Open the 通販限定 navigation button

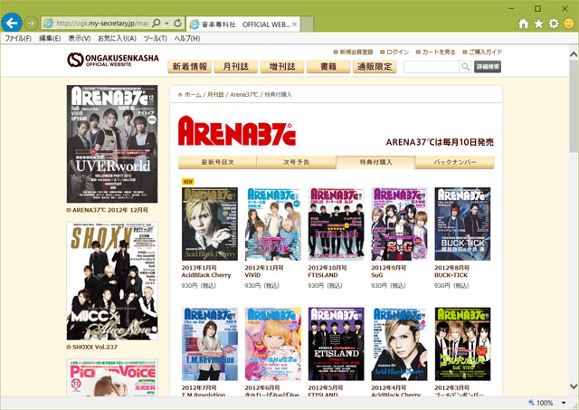[375, 66]
